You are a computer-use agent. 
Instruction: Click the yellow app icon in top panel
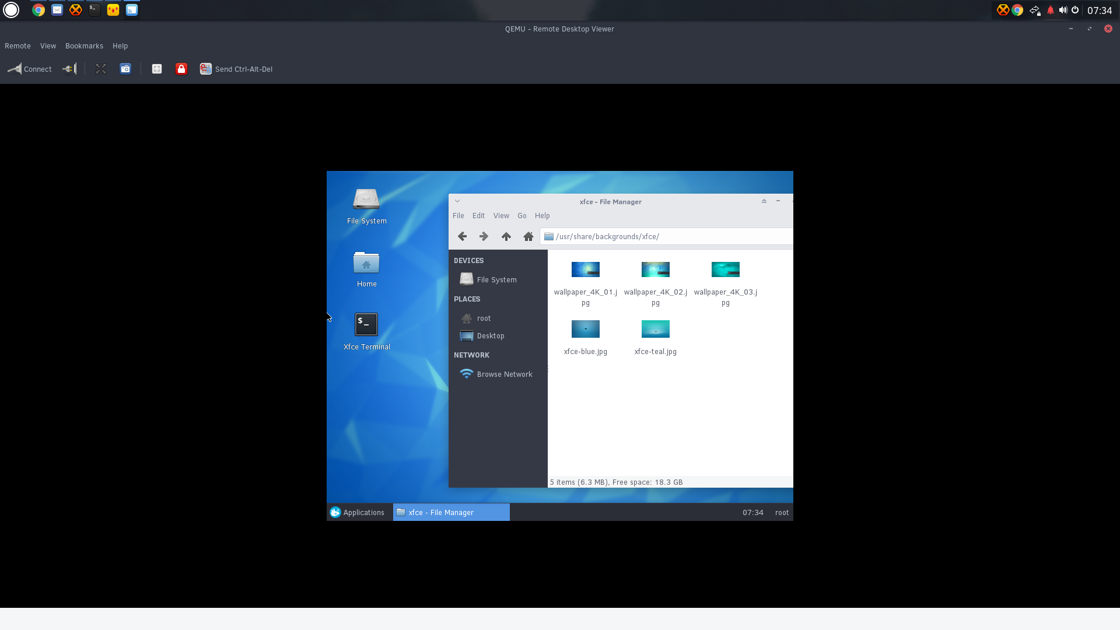pos(113,10)
